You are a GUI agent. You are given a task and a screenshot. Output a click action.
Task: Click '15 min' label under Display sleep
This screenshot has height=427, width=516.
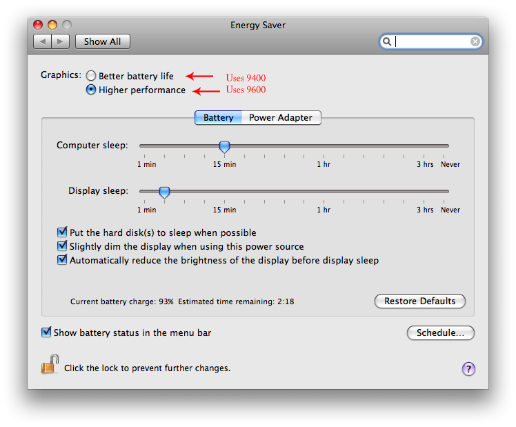224,210
